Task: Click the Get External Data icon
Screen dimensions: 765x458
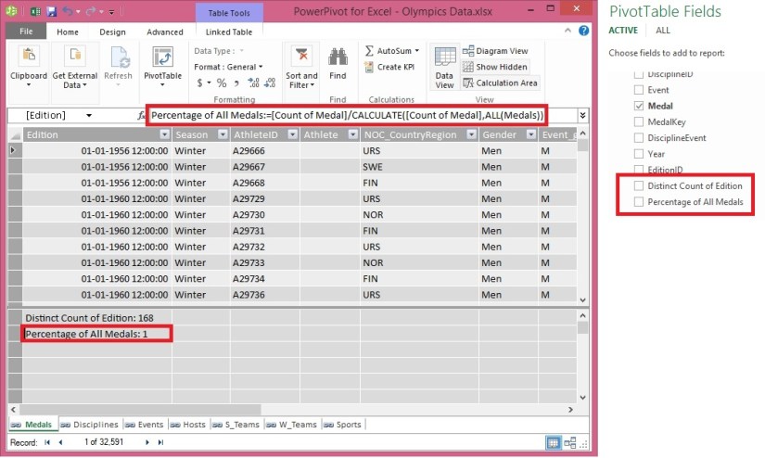Action: tap(75, 57)
